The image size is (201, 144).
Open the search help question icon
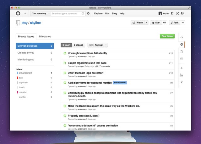coord(83,13)
